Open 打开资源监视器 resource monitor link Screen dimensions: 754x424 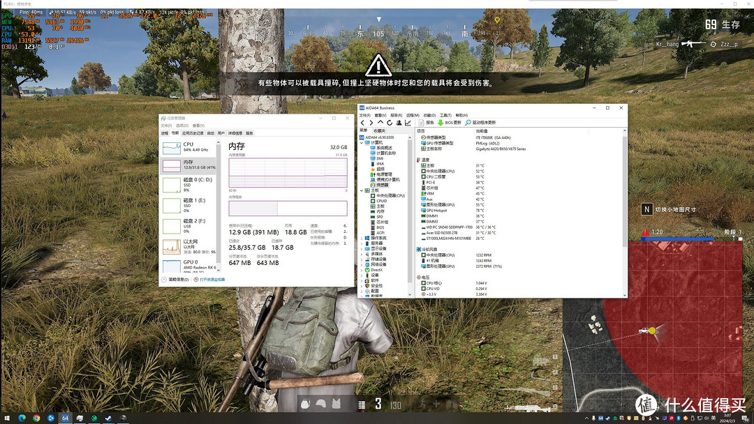pos(209,280)
